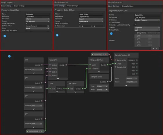Open Wrap dropdown on Sampler State node
The image size is (163, 135).
[x=102, y=90]
